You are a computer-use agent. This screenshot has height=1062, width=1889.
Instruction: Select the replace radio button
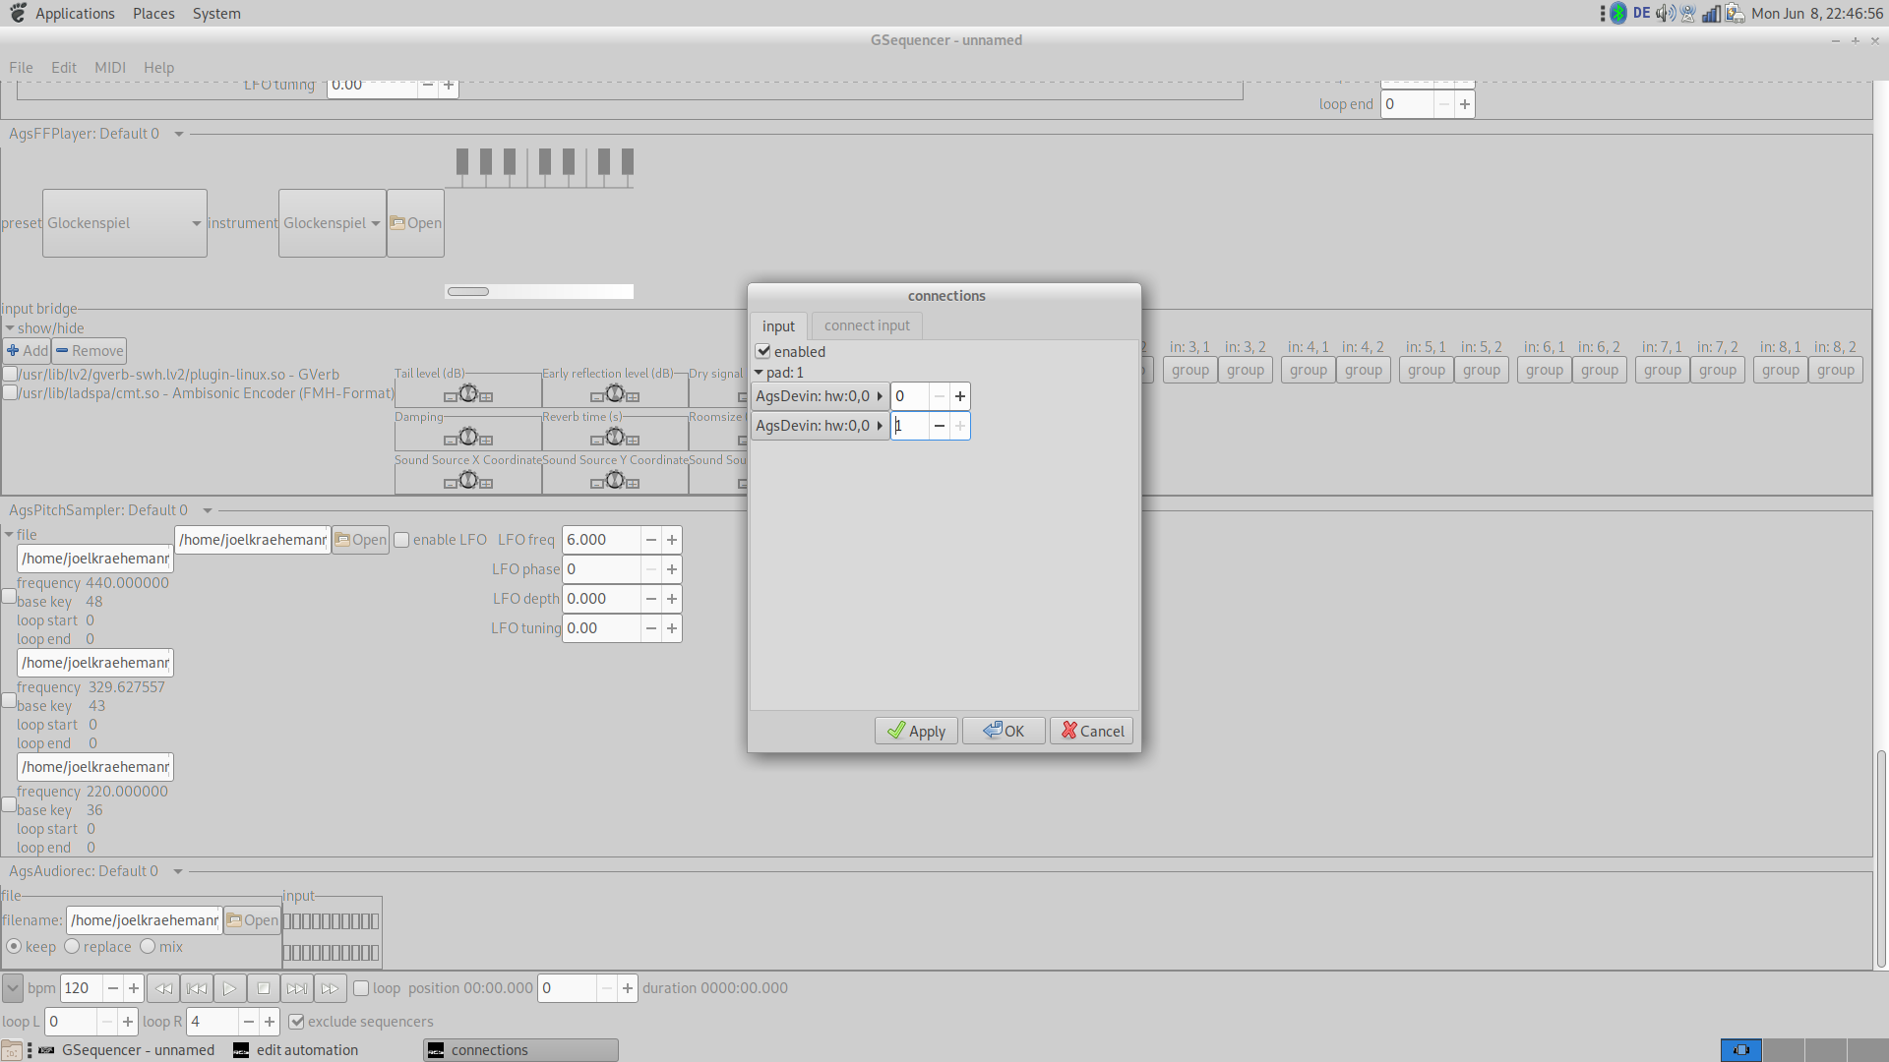click(x=73, y=946)
